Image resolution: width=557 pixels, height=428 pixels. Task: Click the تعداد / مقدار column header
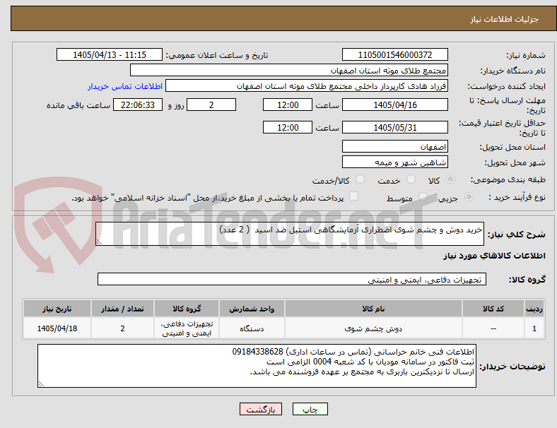tap(122, 309)
